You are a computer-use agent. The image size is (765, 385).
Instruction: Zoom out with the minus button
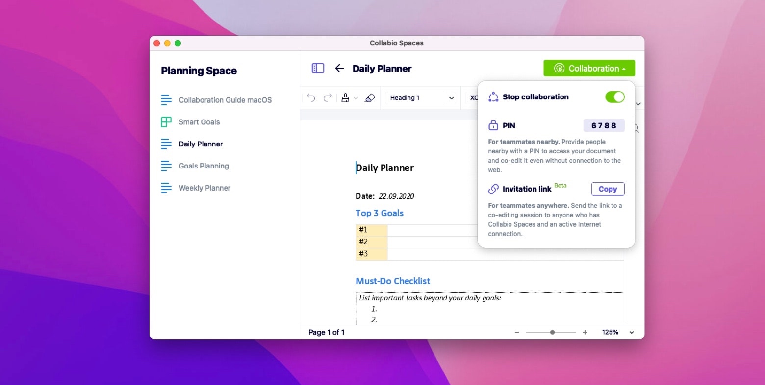516,332
